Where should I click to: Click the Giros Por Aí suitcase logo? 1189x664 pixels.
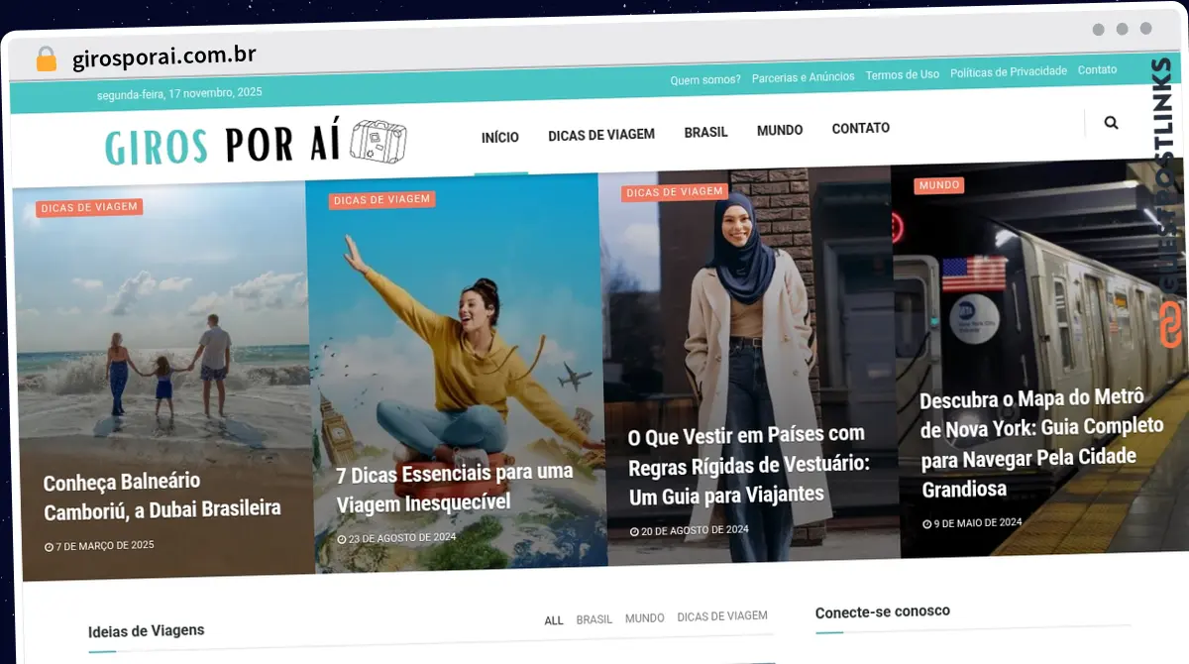256,145
